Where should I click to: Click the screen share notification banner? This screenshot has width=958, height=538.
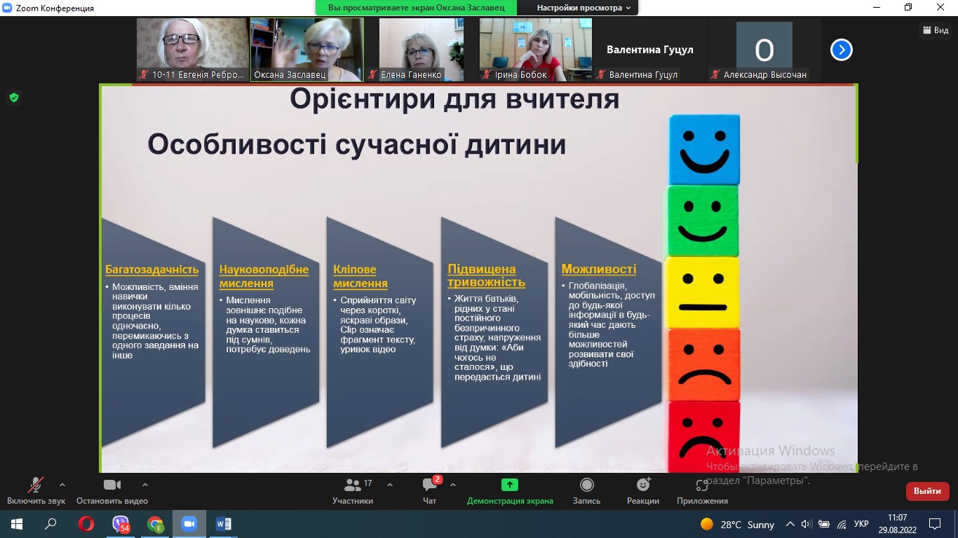(x=416, y=8)
